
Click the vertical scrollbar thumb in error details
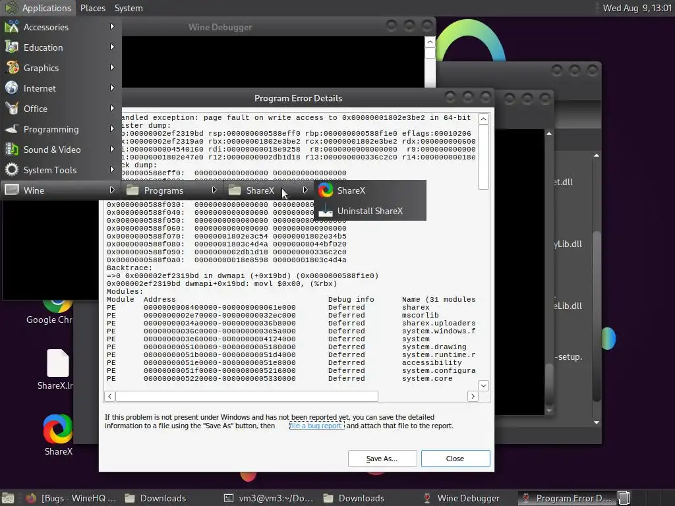point(483,157)
